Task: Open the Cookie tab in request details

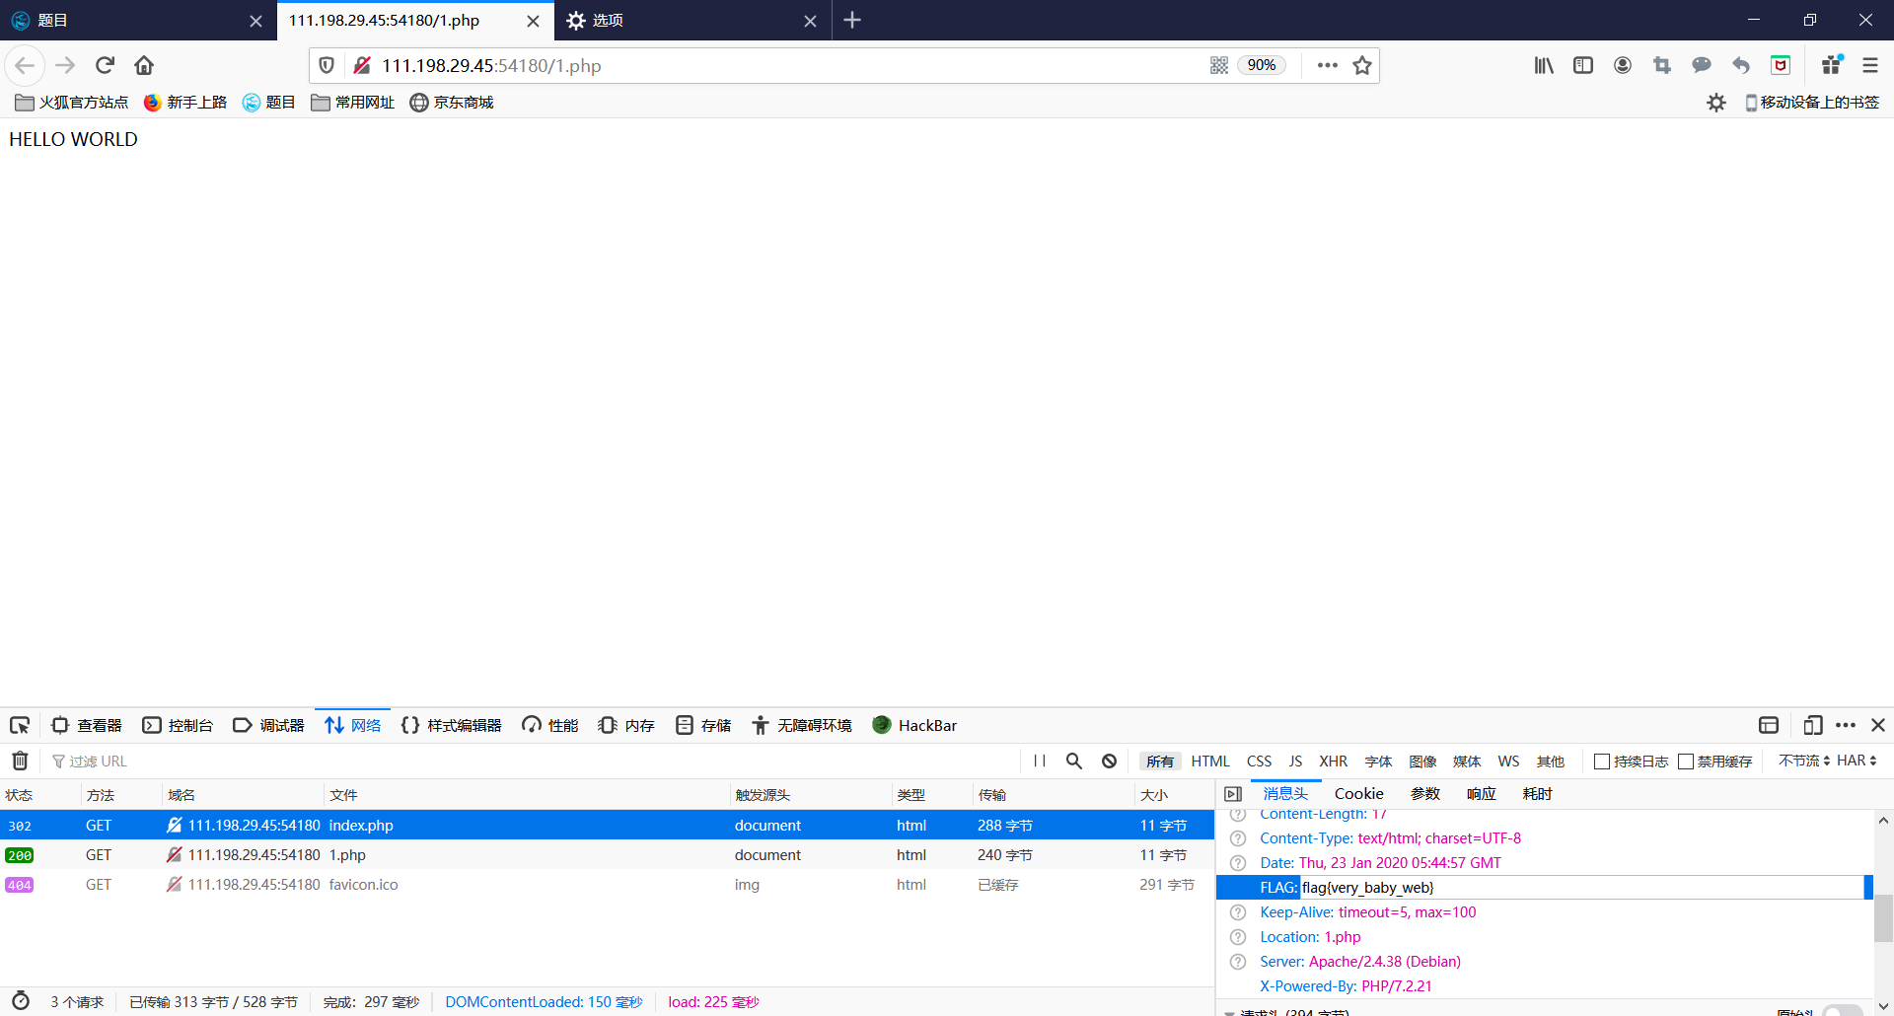Action: tap(1358, 793)
